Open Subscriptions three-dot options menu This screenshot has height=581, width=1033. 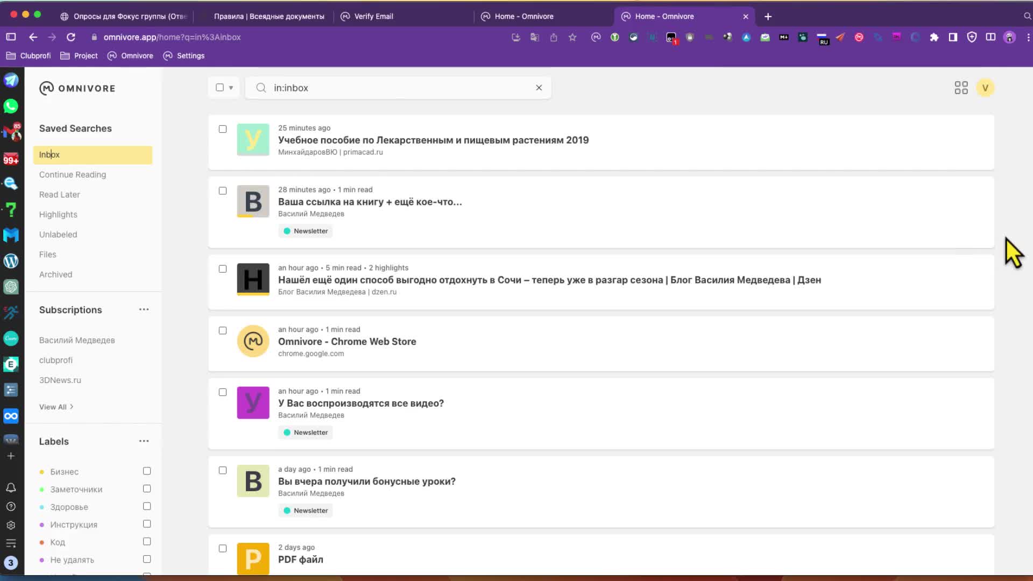pyautogui.click(x=144, y=309)
